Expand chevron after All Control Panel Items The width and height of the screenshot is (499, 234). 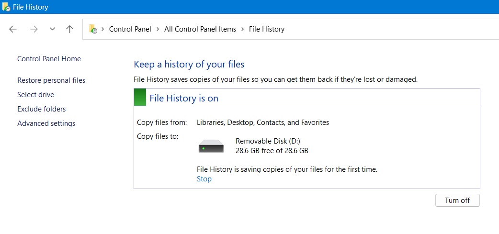coord(242,29)
